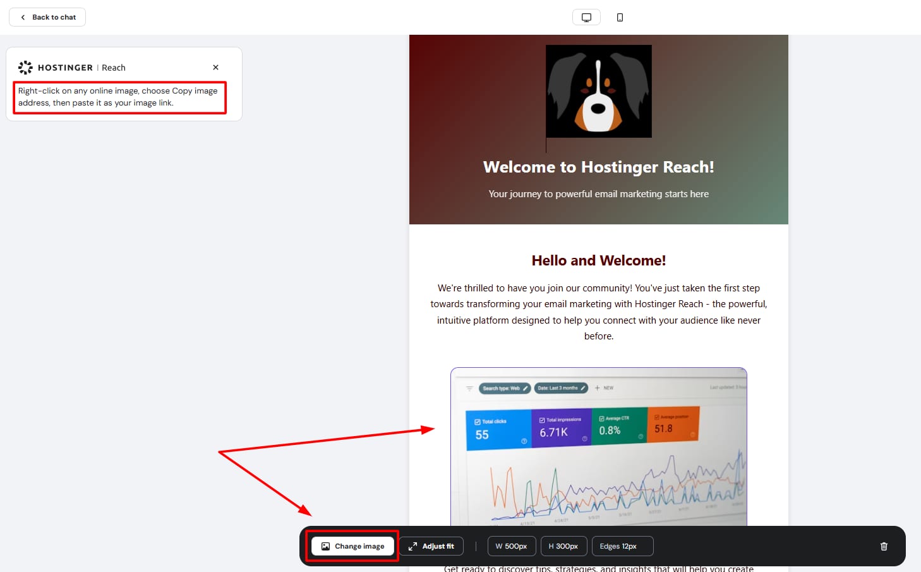921x572 pixels.
Task: Click the Hostinger logo icon
Action: coord(25,68)
